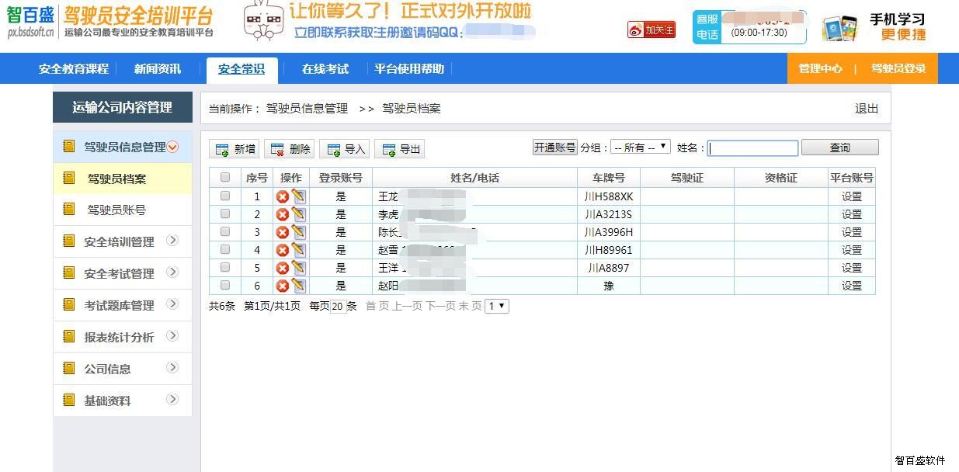Click the red delete icon in row 5

(x=283, y=268)
